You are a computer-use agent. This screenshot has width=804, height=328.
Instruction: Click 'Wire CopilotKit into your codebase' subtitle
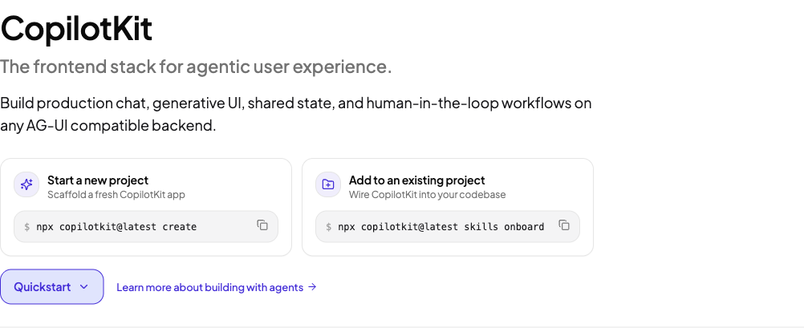point(427,195)
